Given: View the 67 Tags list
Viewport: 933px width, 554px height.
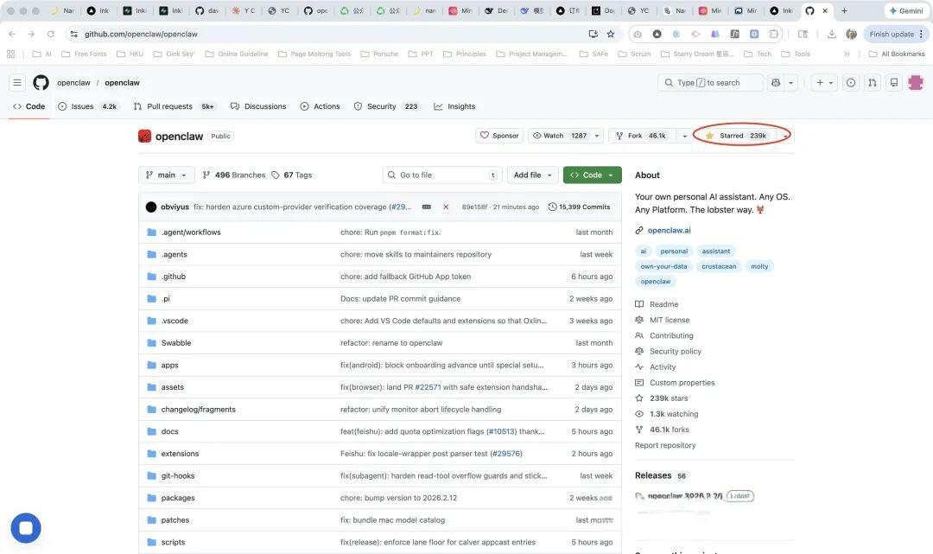Looking at the screenshot, I should click(292, 175).
